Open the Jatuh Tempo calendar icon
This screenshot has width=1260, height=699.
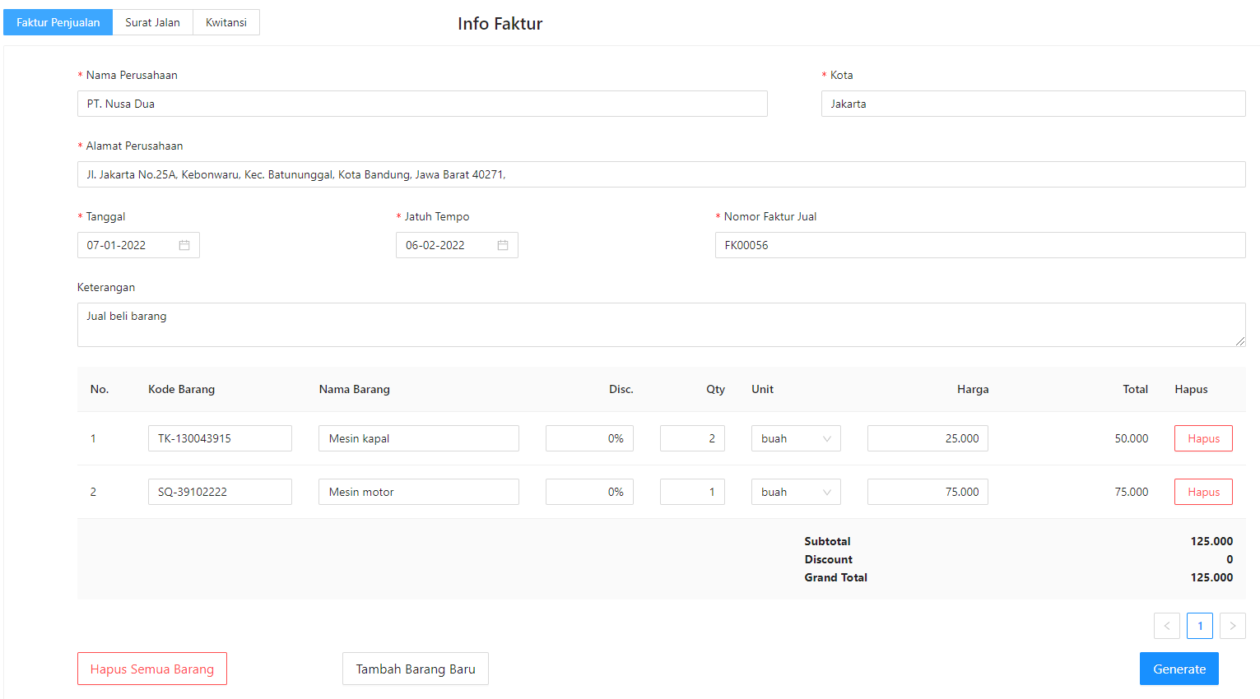503,244
